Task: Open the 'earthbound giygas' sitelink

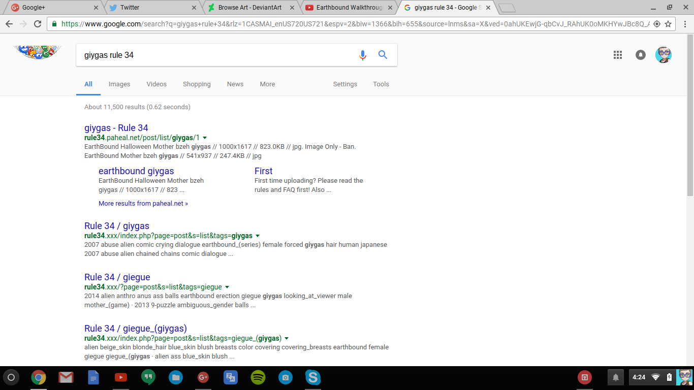Action: click(x=136, y=171)
